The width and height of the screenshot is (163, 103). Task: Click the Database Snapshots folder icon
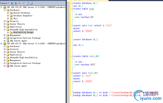tap(11, 16)
